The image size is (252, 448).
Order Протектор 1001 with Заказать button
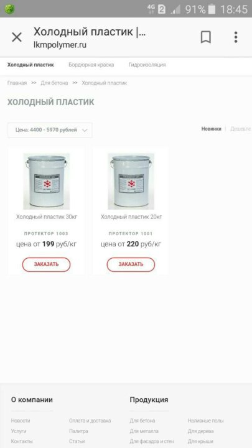(x=131, y=264)
